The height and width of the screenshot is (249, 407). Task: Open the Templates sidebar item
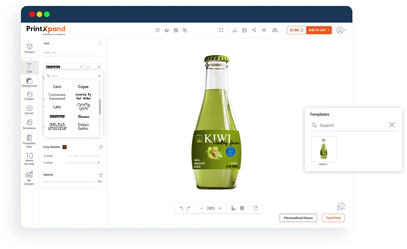tap(29, 124)
